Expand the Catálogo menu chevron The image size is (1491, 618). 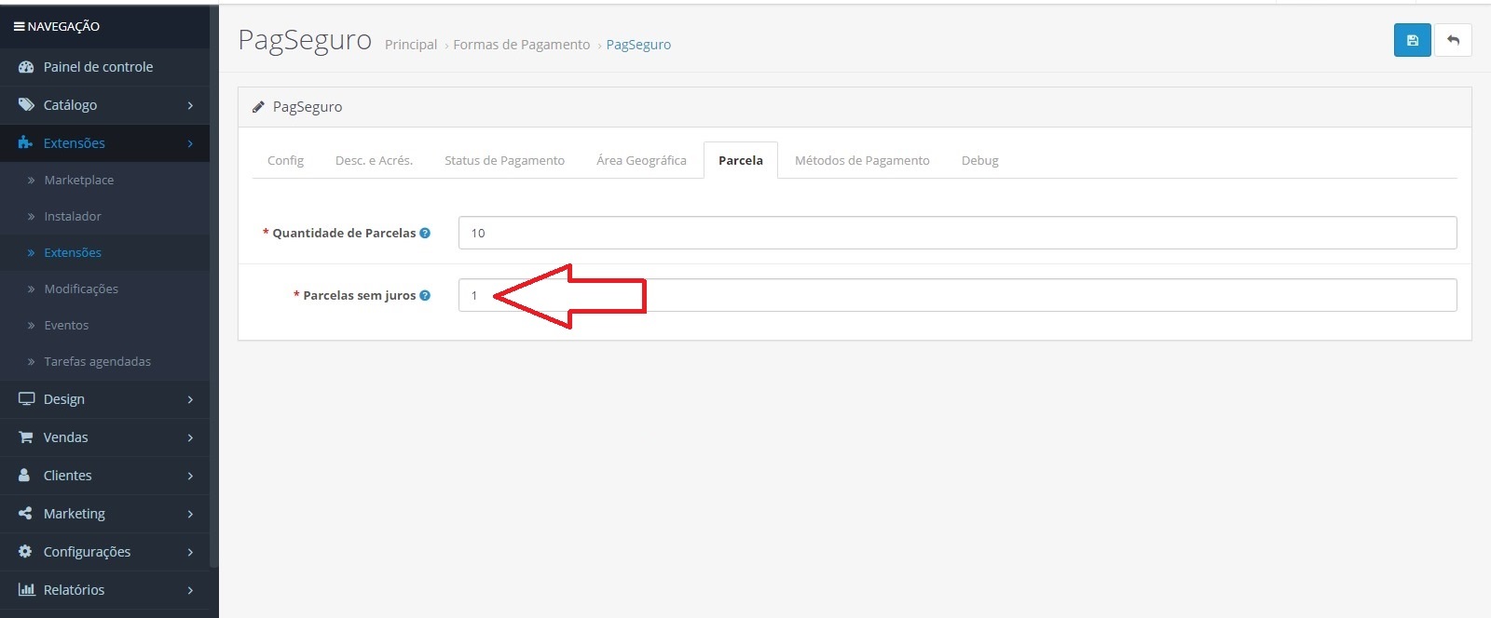point(190,105)
